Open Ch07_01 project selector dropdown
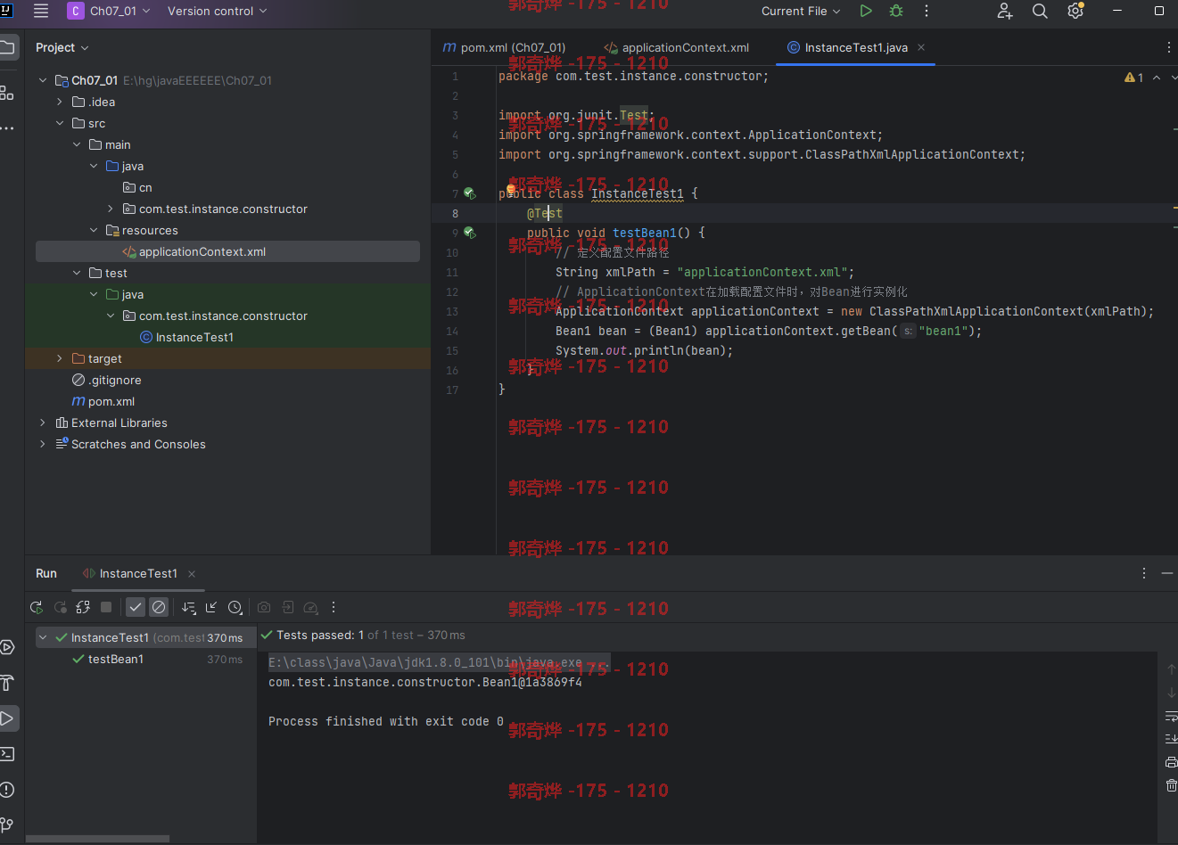 coord(109,11)
